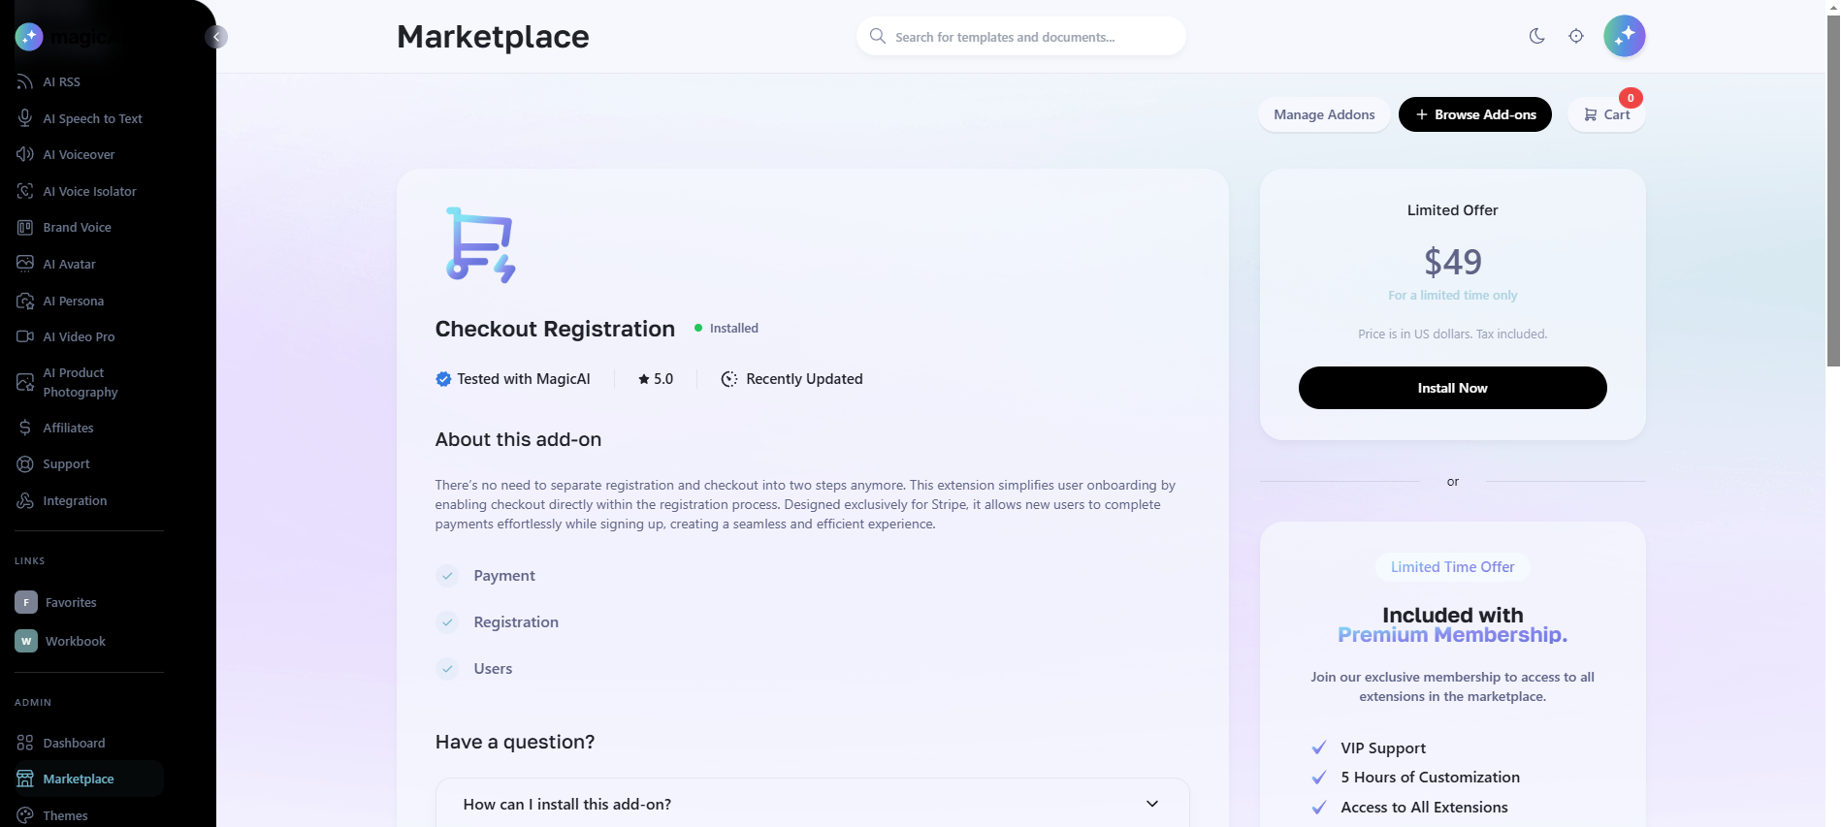Click the search templates and documents field
This screenshot has width=1841, height=827.
point(1028,37)
